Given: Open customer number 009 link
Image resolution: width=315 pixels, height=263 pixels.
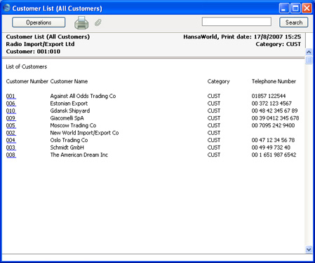Looking at the screenshot, I should (11, 118).
